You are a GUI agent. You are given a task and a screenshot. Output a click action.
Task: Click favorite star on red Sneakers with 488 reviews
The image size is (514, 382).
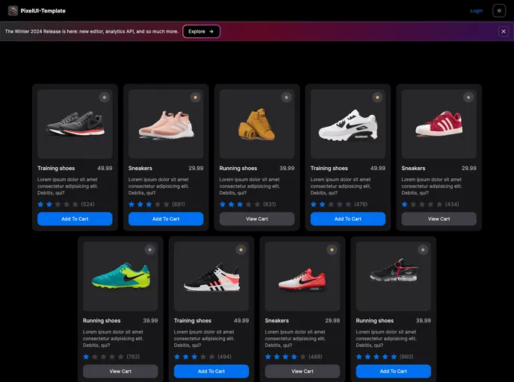(332, 250)
